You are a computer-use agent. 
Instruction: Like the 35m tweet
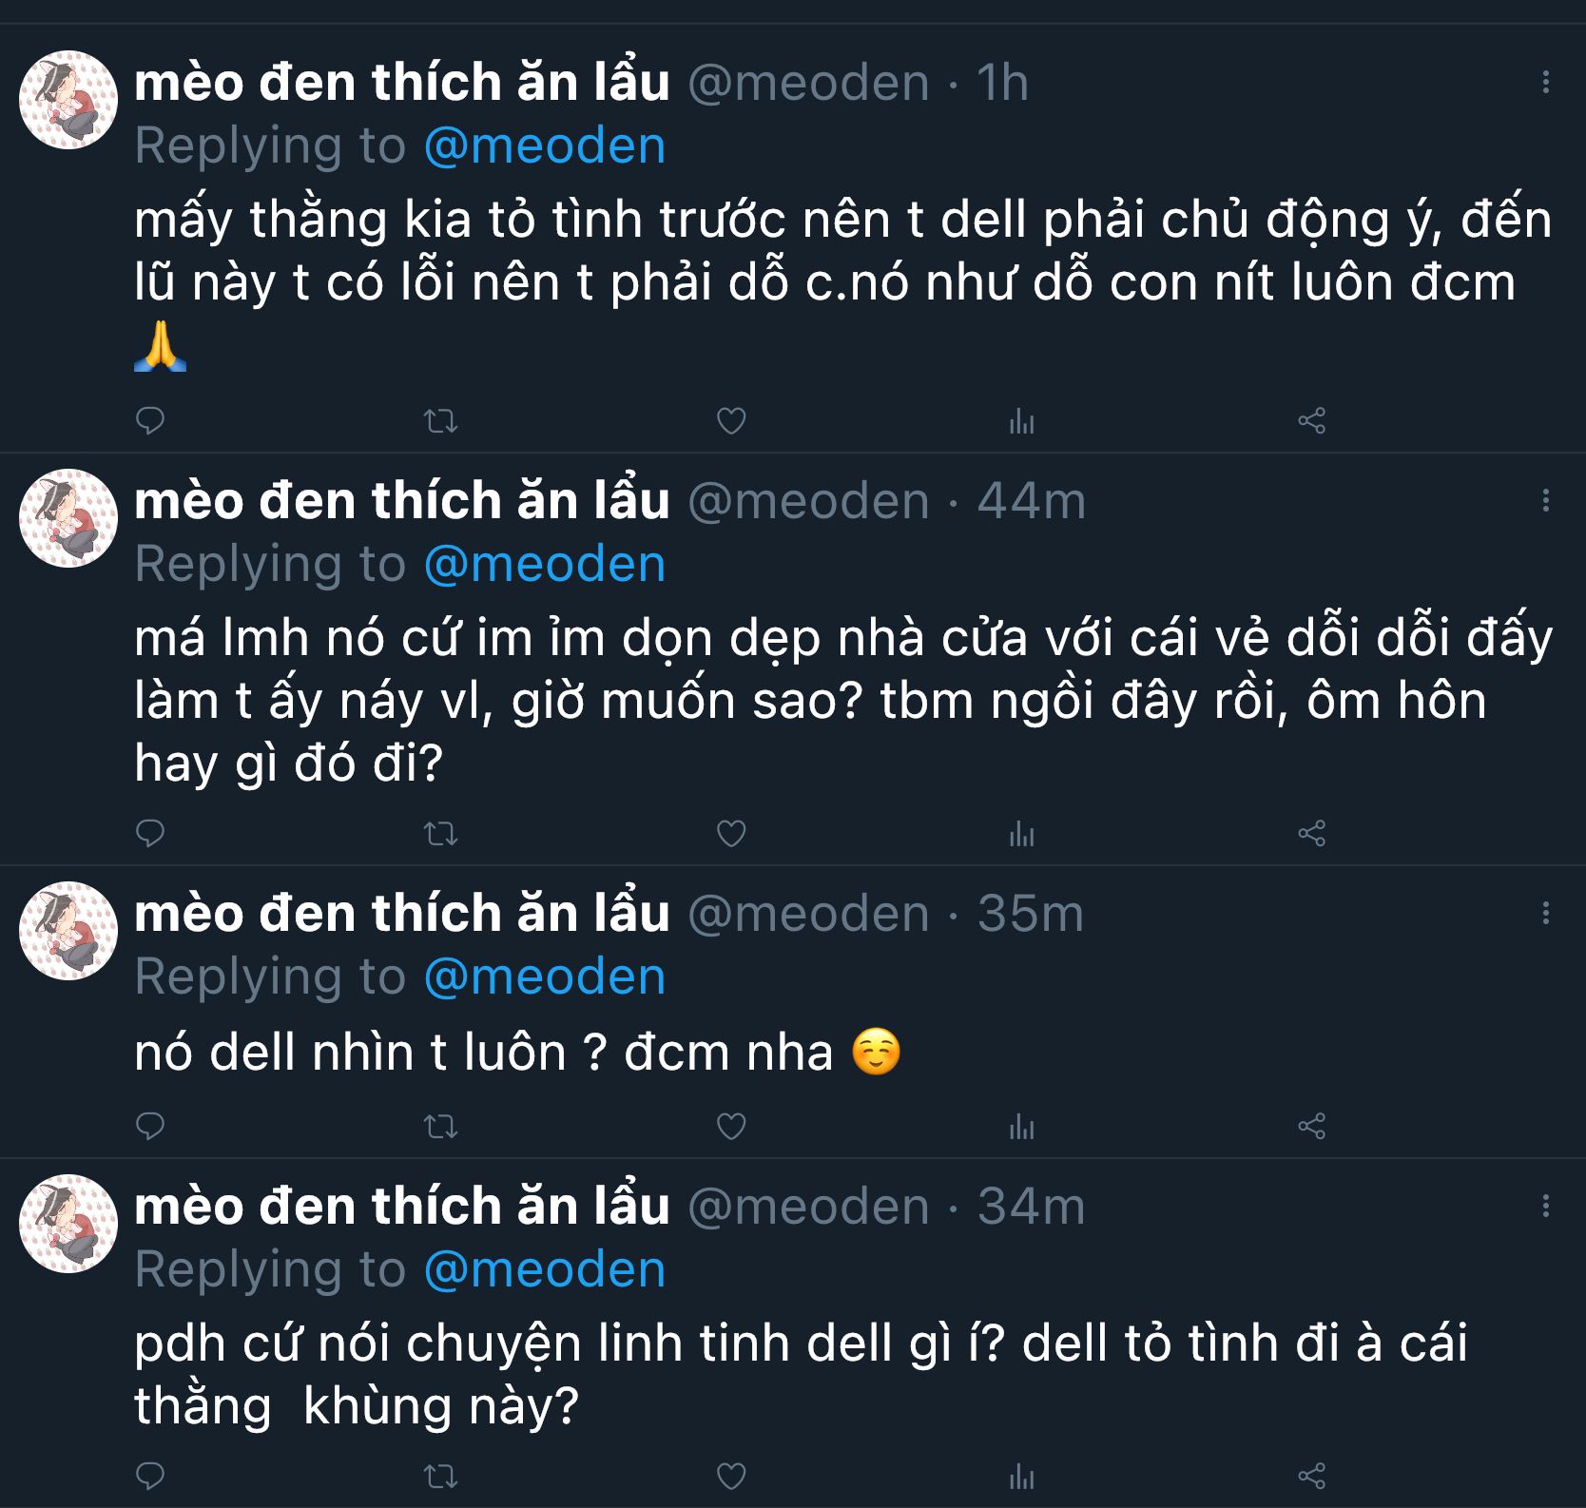click(730, 1127)
